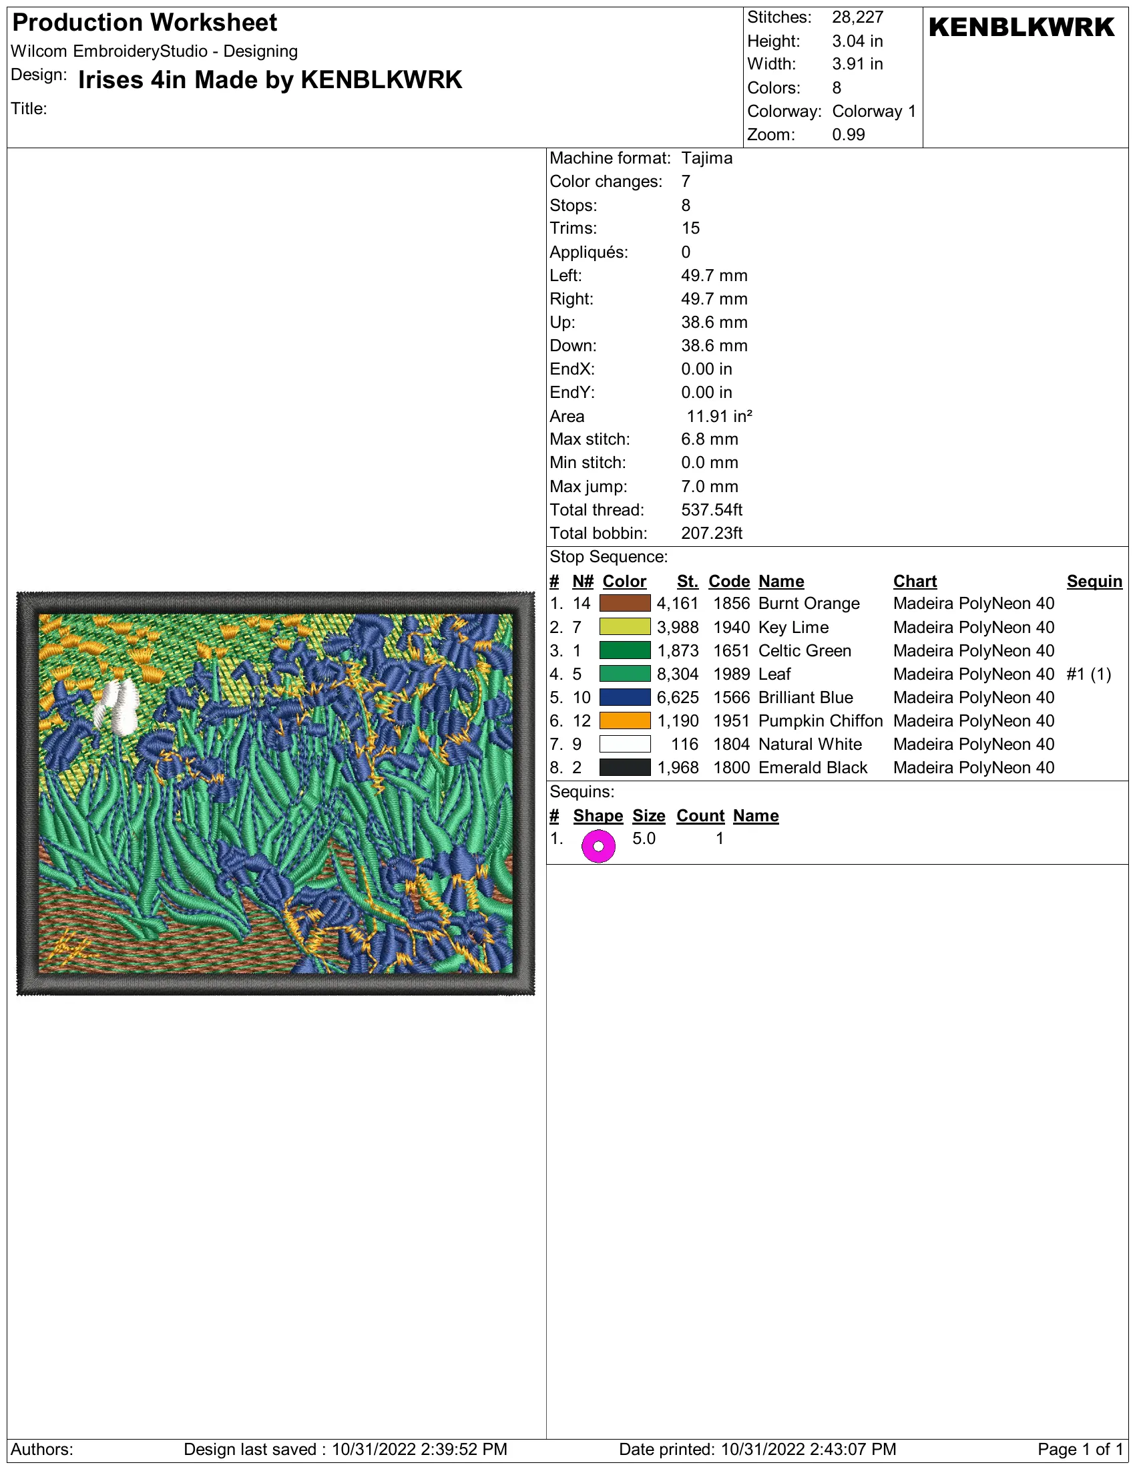The image size is (1135, 1469).
Task: Click the Leaf green color swatch
Action: [625, 674]
